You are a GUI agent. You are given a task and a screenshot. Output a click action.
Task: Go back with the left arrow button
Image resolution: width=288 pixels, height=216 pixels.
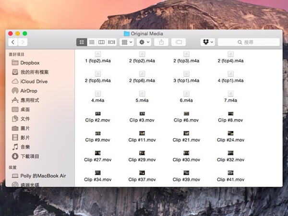(x=13, y=42)
